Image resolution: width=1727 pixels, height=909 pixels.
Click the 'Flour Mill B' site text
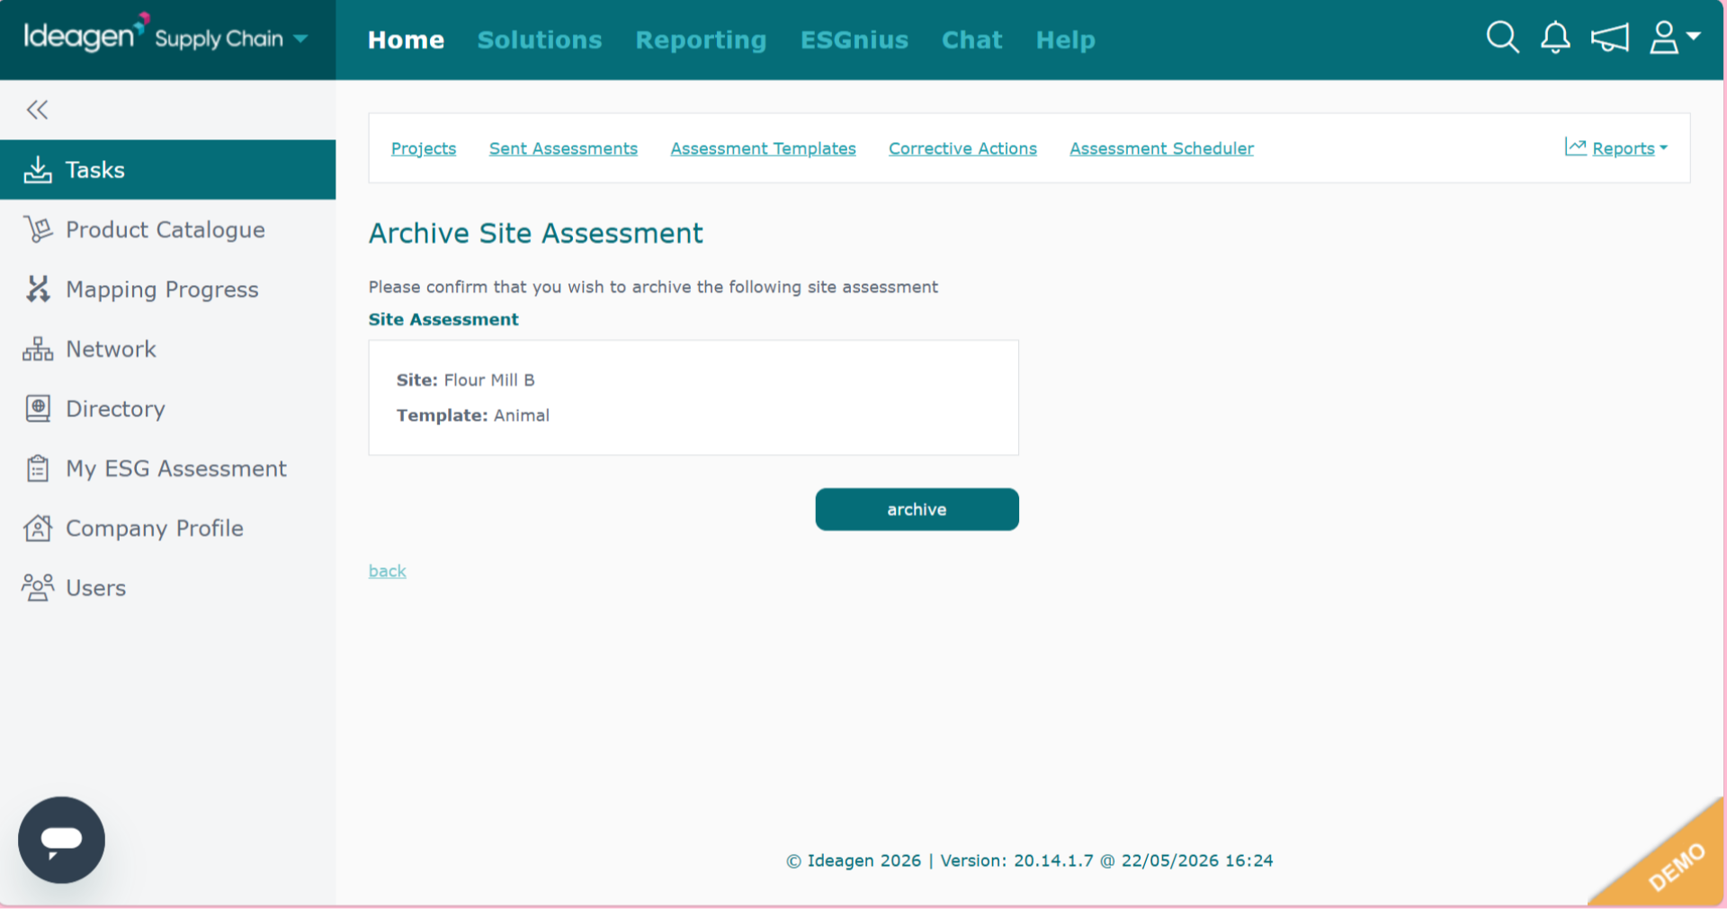pyautogui.click(x=489, y=379)
